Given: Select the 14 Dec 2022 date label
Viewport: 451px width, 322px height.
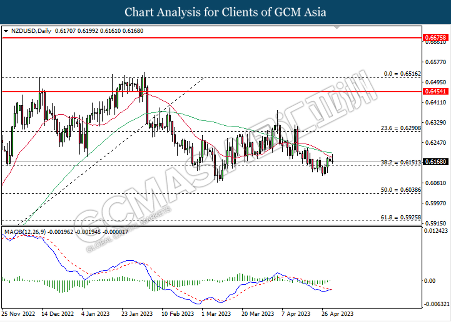Looking at the screenshot, I should pyautogui.click(x=57, y=314).
